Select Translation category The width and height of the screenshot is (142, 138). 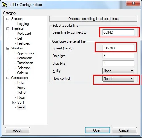click(x=25, y=63)
